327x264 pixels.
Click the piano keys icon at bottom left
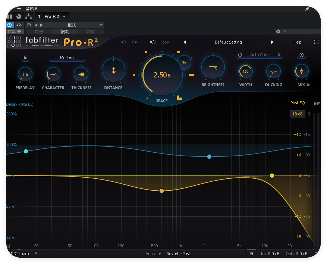[x=9, y=246]
